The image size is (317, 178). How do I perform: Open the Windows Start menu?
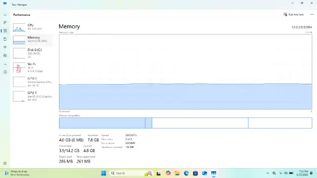[104, 173]
